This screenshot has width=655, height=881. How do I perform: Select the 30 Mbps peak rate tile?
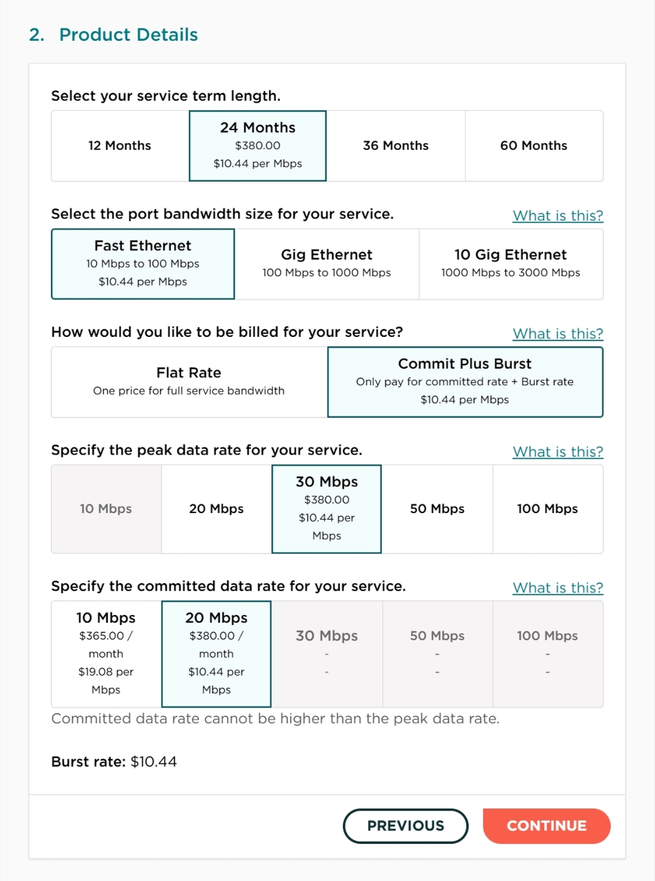point(327,509)
